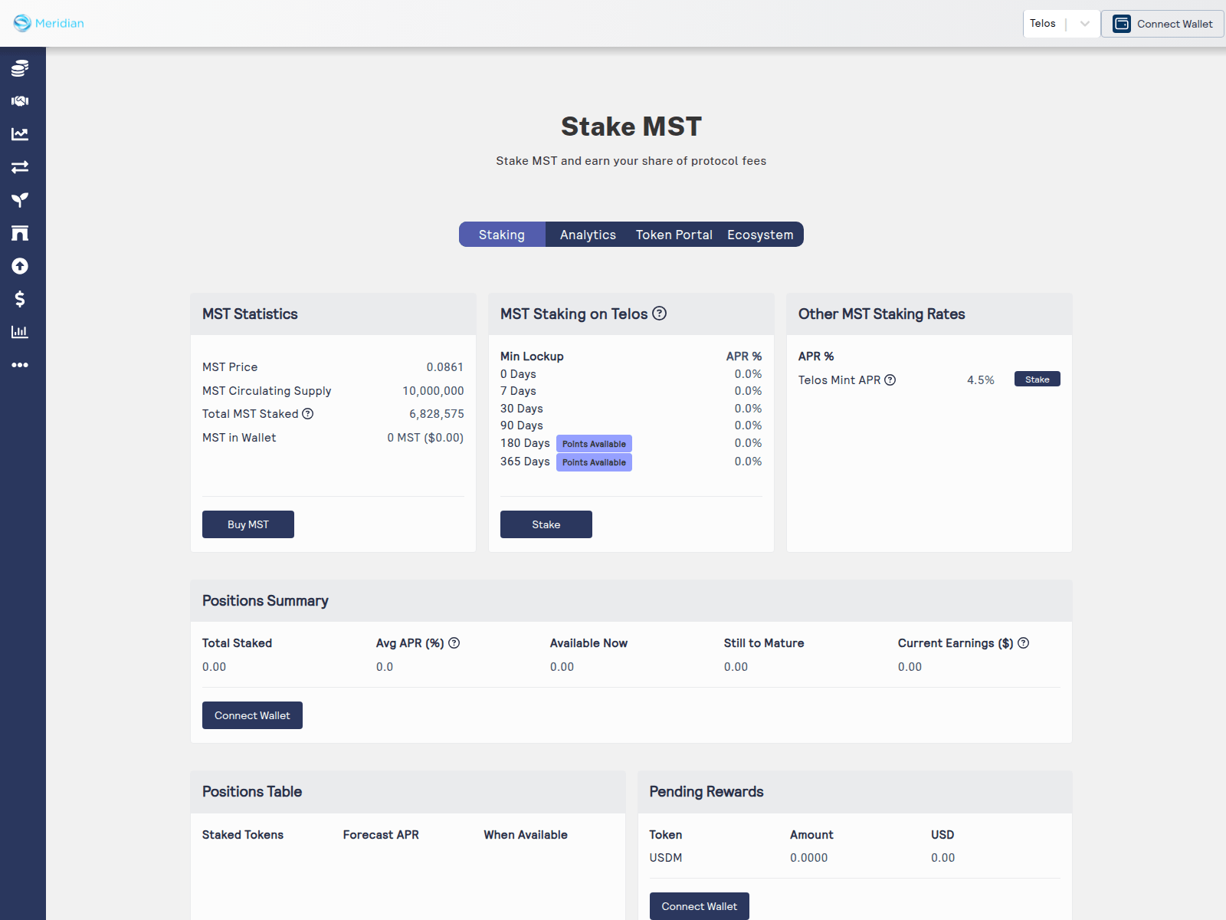Click the Still to Mature label
The height and width of the screenshot is (920, 1226).
tap(764, 643)
